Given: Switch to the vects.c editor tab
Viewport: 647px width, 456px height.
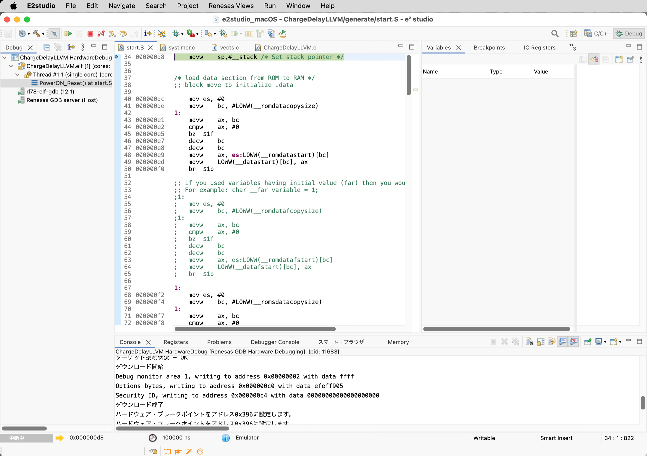Looking at the screenshot, I should point(229,47).
